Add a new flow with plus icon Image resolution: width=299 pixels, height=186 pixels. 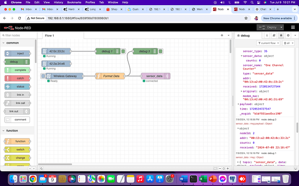(x=222, y=35)
